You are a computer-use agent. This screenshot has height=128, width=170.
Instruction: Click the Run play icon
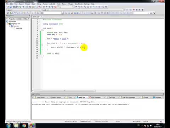47,7
